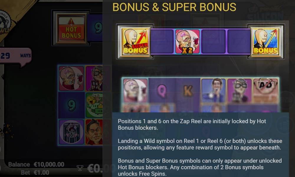Click the AD blocker symbol in preview
295x177 pixels.
coord(265,91)
